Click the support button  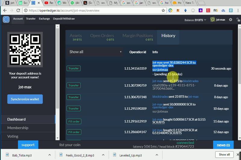(28, 145)
